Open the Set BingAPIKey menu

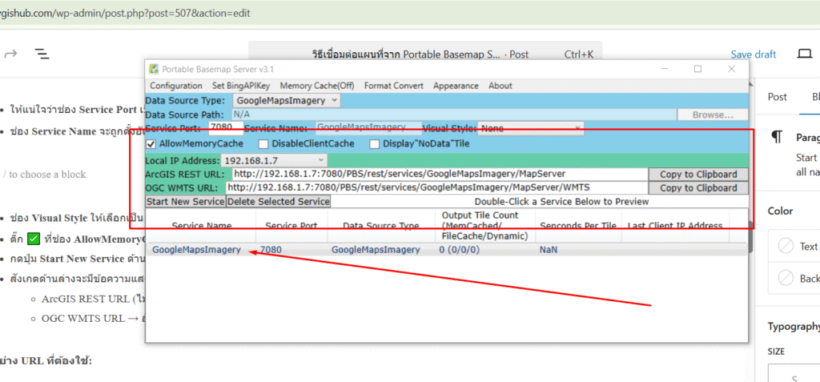point(240,86)
